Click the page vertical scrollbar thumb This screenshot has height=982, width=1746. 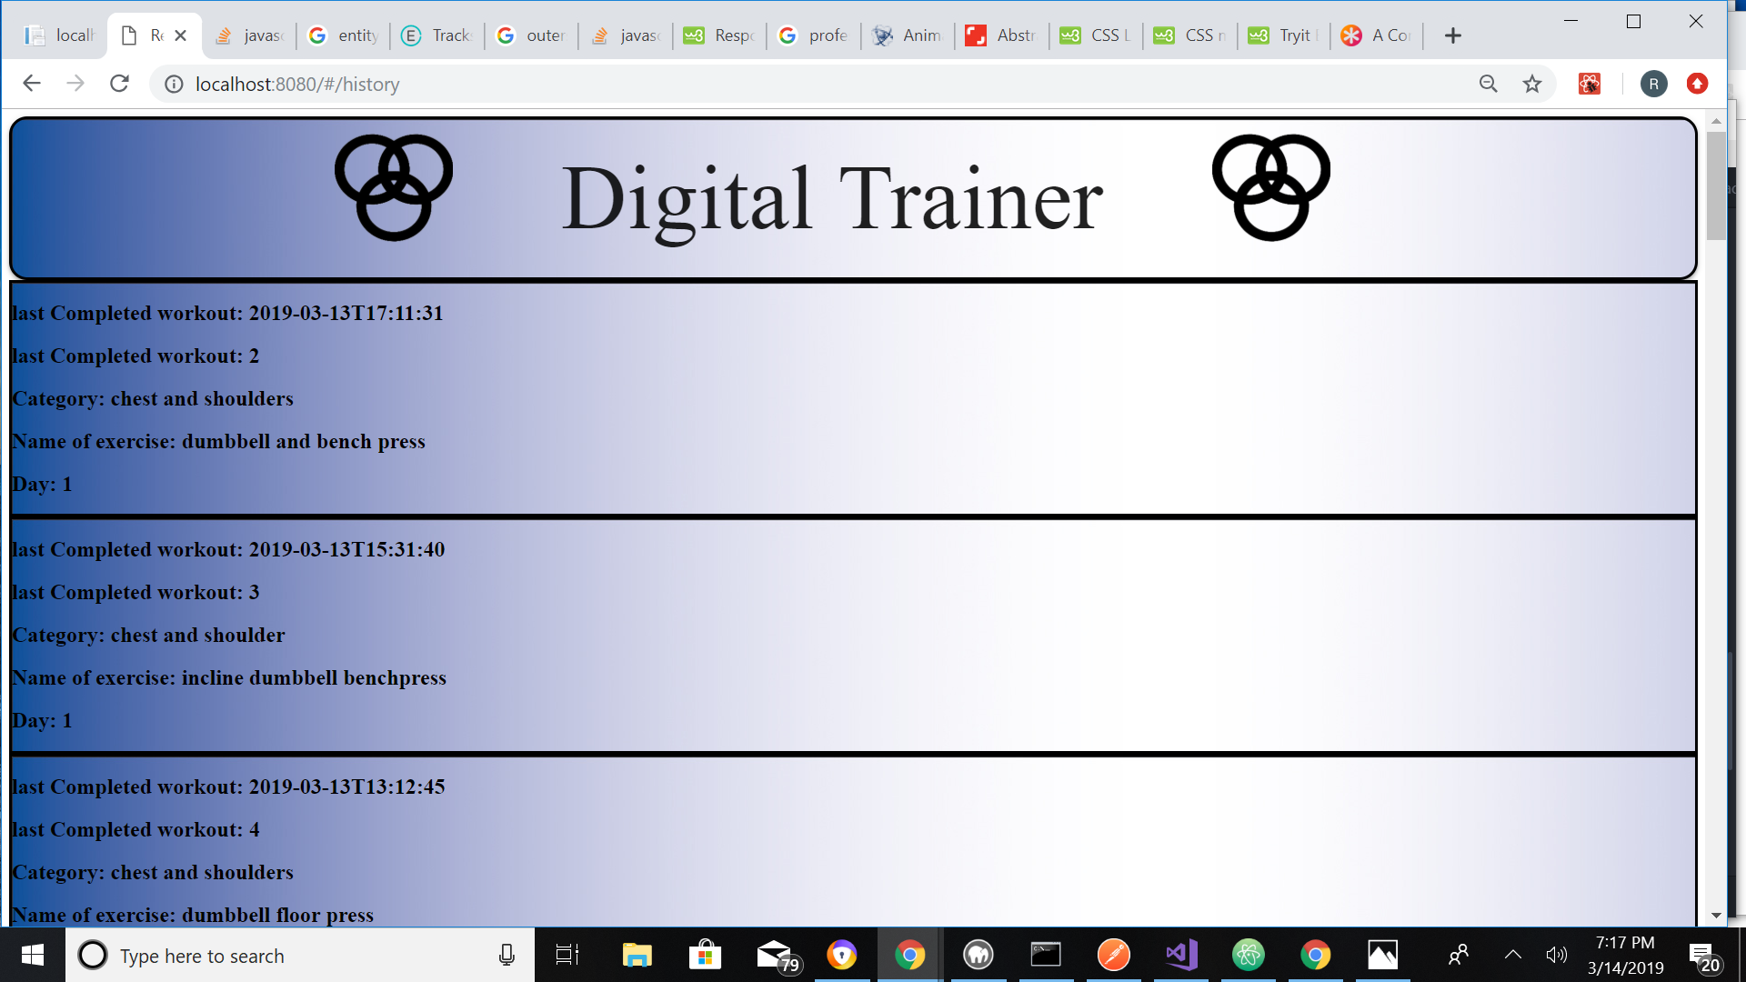coord(1716,185)
